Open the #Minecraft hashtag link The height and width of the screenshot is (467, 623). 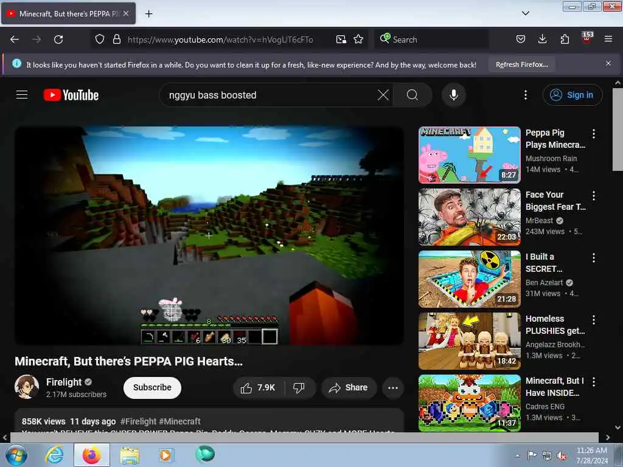179,421
